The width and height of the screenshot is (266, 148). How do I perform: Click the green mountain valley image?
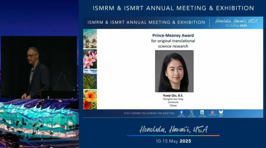coord(90,79)
